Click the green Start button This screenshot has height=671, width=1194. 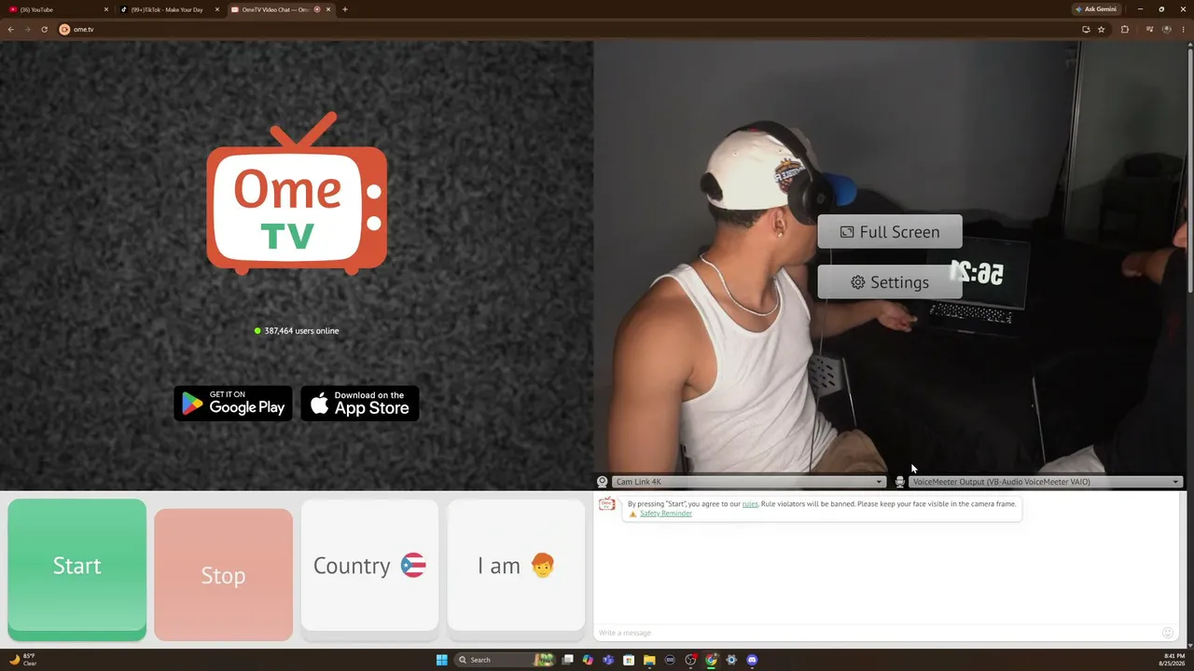tap(76, 568)
